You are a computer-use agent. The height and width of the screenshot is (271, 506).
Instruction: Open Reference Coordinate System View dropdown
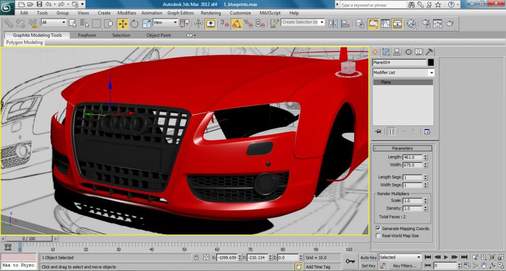point(165,22)
